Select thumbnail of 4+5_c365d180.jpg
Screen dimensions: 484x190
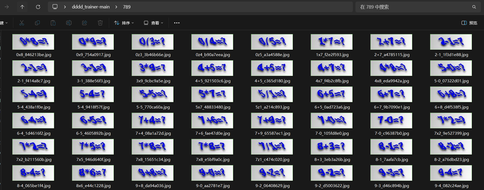pyautogui.click(x=272, y=68)
